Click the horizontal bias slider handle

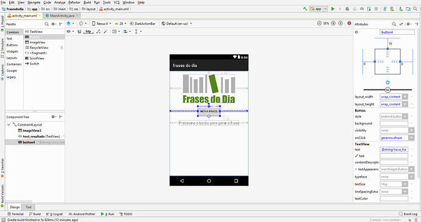[387, 90]
